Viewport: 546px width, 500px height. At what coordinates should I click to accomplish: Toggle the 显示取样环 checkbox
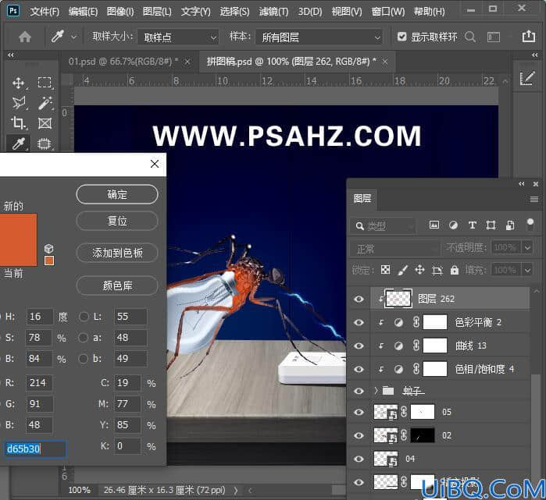tap(401, 37)
